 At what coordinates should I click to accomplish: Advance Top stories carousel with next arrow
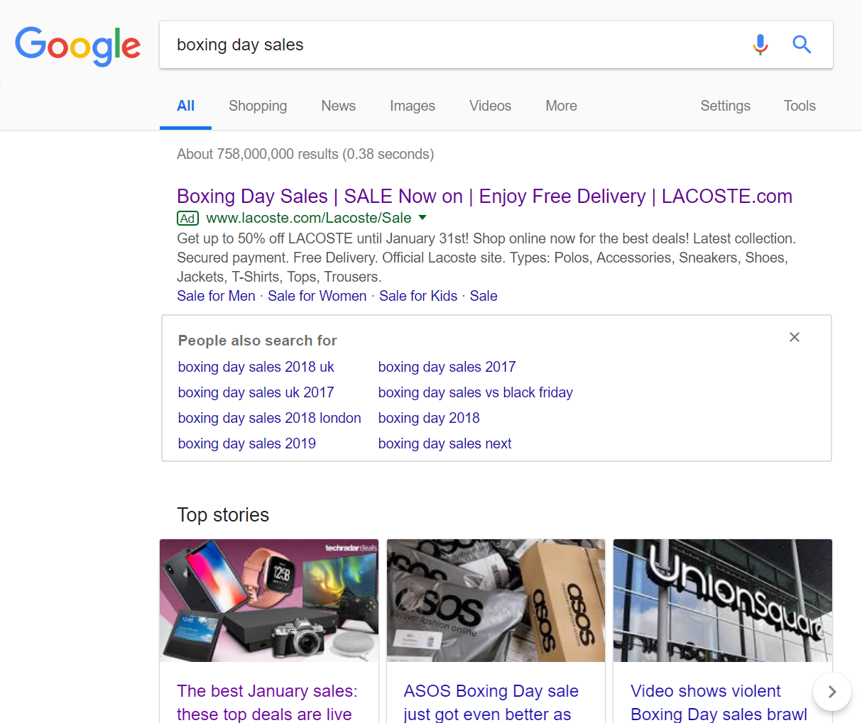click(832, 692)
